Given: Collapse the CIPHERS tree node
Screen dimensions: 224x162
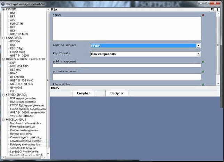Looking at the screenshot, I should tap(3, 10).
